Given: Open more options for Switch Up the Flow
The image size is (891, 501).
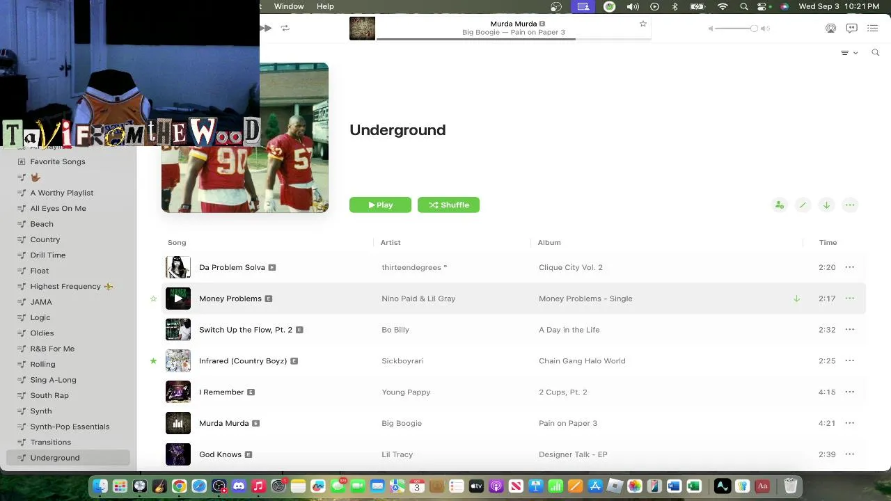Looking at the screenshot, I should [x=849, y=330].
